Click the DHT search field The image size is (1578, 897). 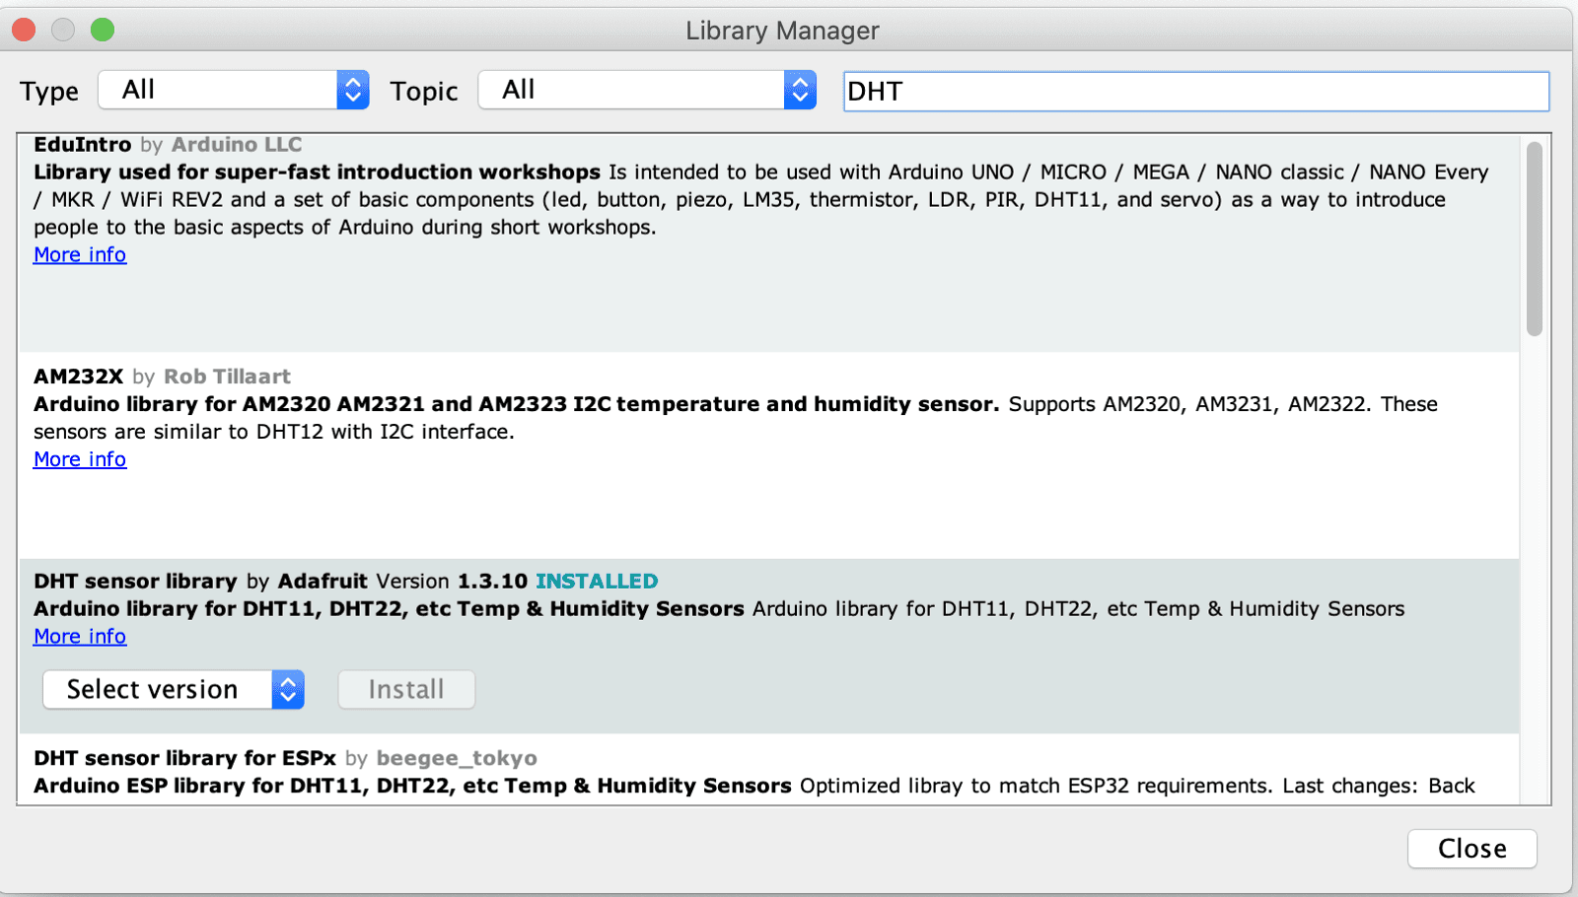click(x=1195, y=92)
